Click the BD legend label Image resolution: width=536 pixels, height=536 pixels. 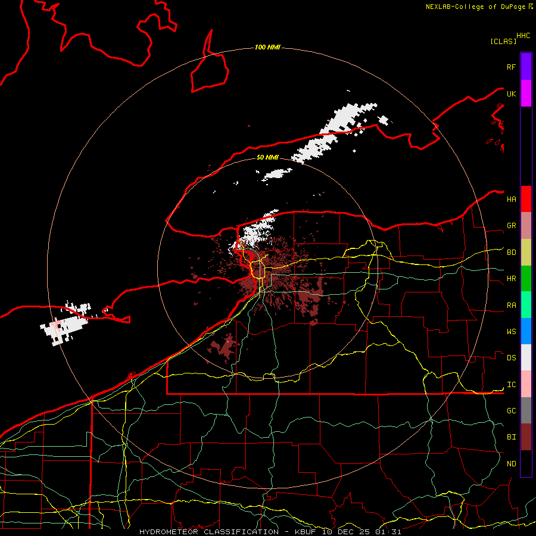tap(511, 253)
